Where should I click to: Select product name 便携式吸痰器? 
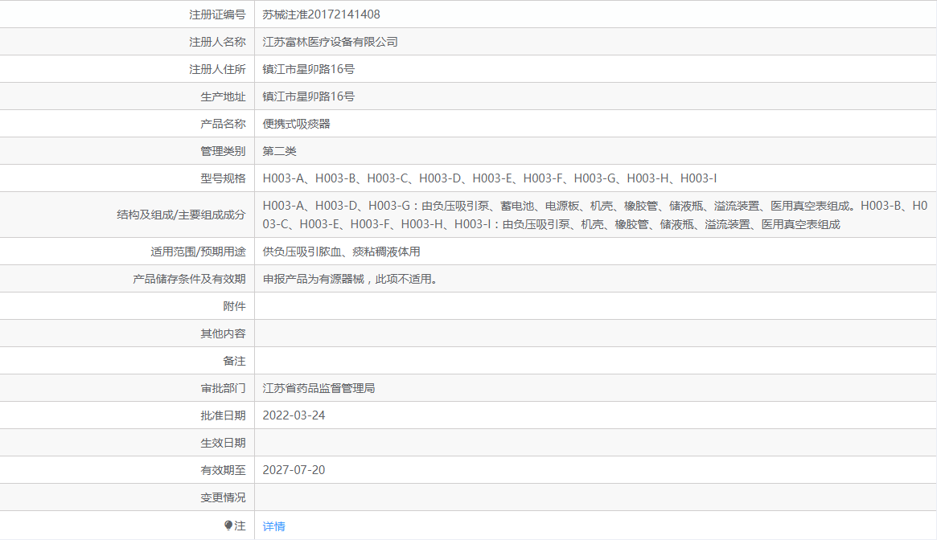297,124
